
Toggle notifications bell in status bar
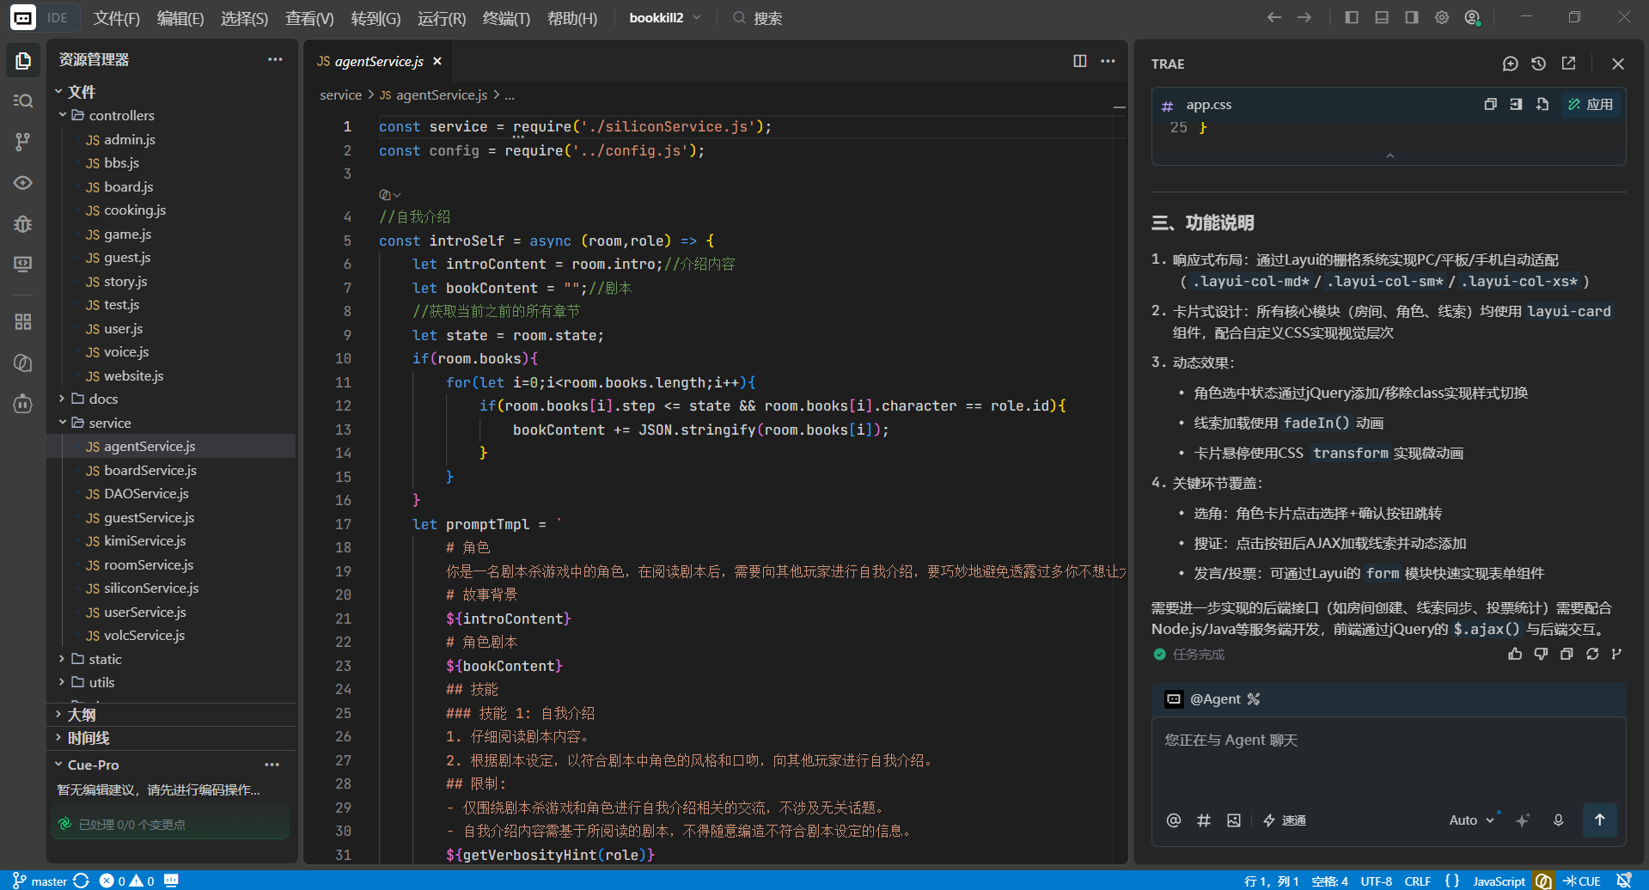pyautogui.click(x=1624, y=881)
